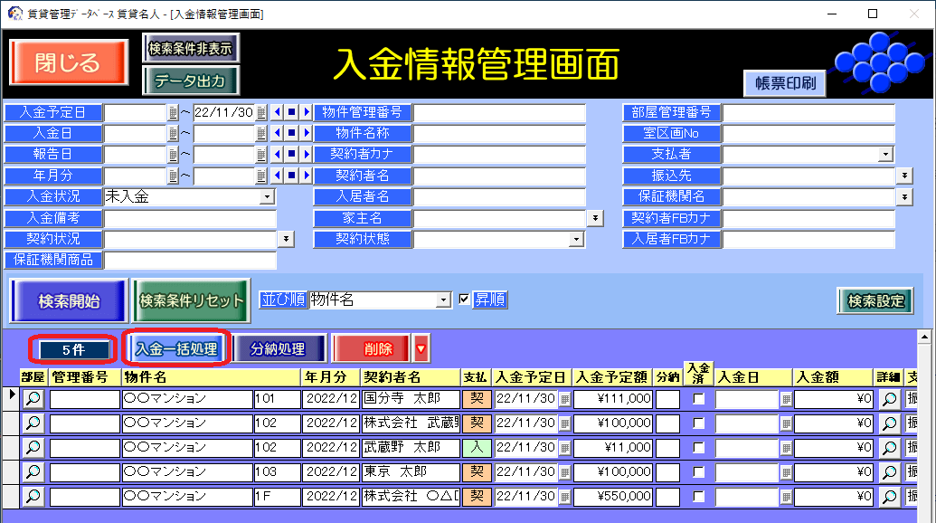Click the 物件名称 search input field
Viewport: 936px width, 523px height.
pyautogui.click(x=499, y=134)
